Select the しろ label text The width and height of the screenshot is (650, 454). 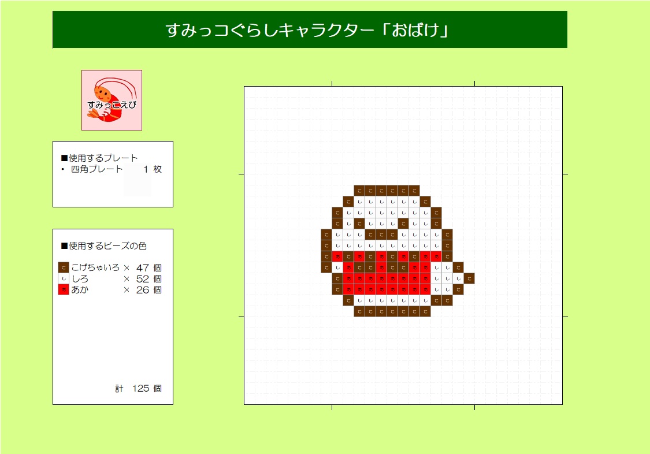tap(80, 279)
